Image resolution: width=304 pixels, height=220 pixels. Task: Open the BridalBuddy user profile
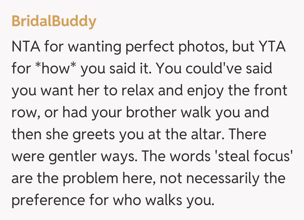coord(54,21)
